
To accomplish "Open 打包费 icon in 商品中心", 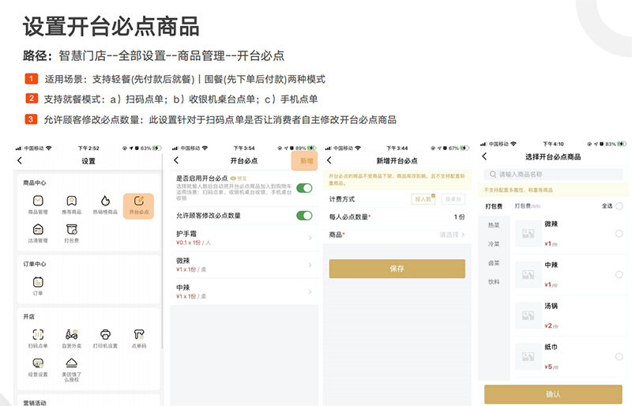I will click(x=72, y=233).
